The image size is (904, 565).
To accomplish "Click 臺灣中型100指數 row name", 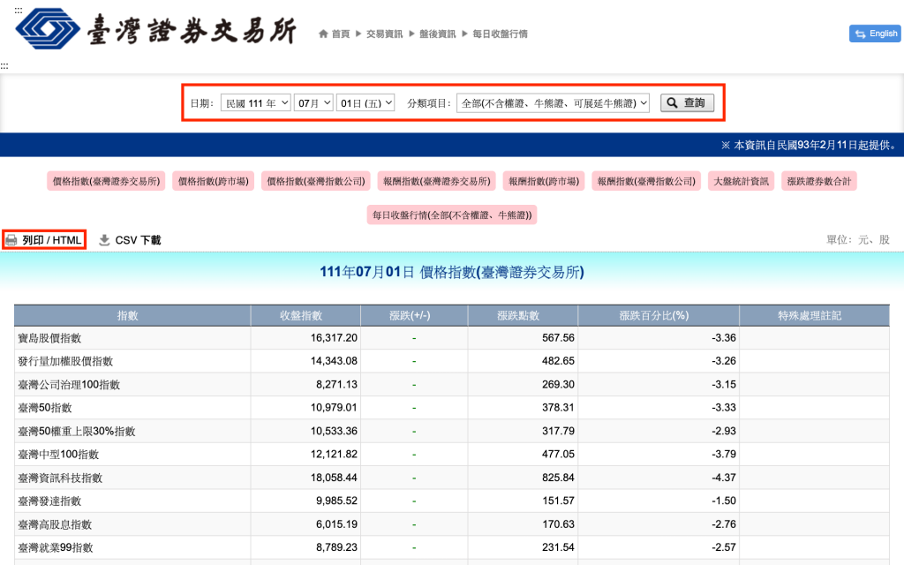I will pyautogui.click(x=58, y=455).
